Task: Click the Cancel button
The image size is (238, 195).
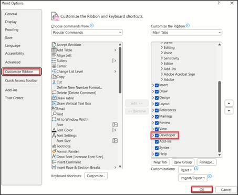Action: (226, 190)
